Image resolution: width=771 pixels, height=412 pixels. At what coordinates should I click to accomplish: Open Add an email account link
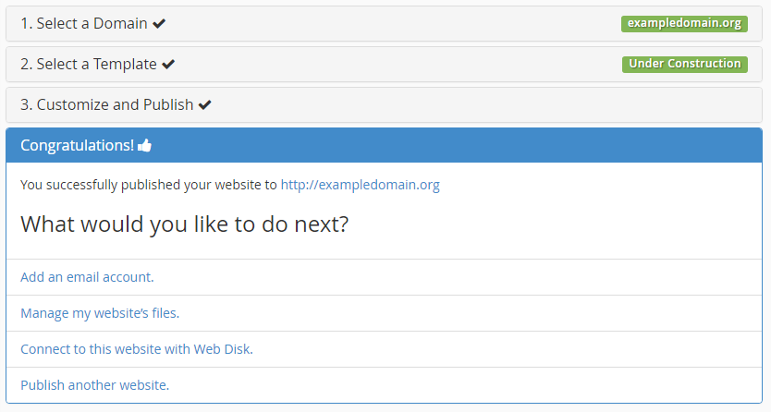point(87,277)
